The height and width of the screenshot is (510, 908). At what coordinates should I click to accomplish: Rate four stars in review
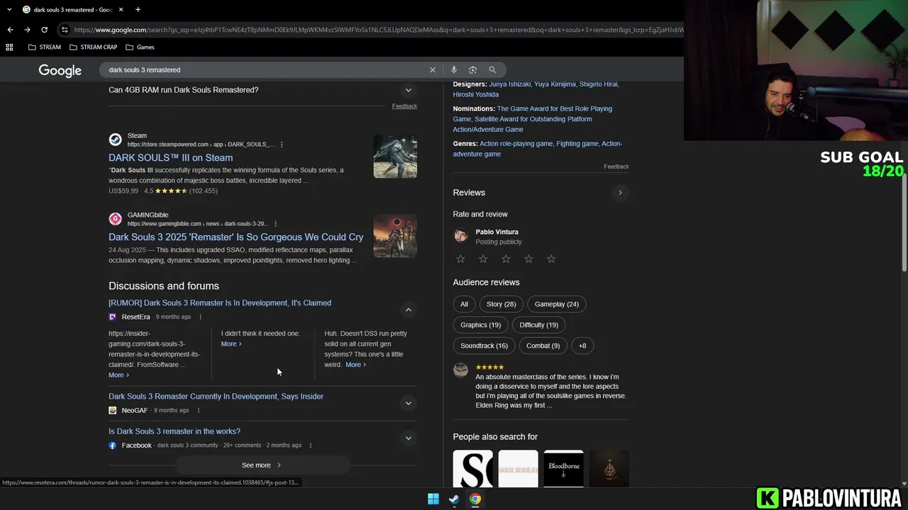[x=528, y=259]
